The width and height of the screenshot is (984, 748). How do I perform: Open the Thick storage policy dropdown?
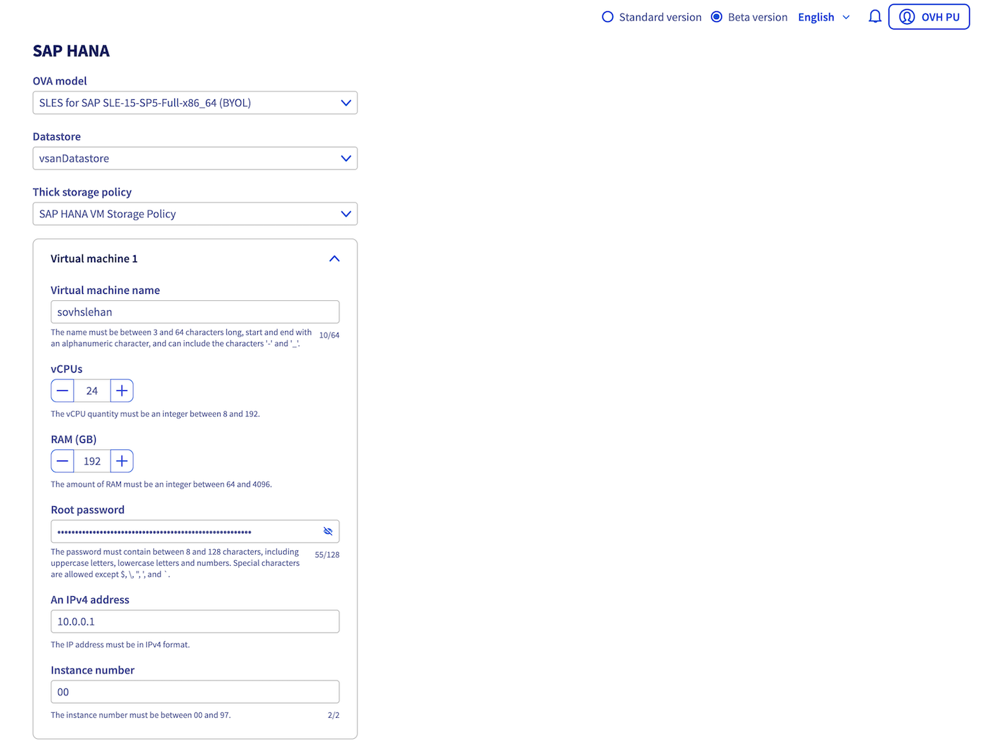(x=195, y=214)
